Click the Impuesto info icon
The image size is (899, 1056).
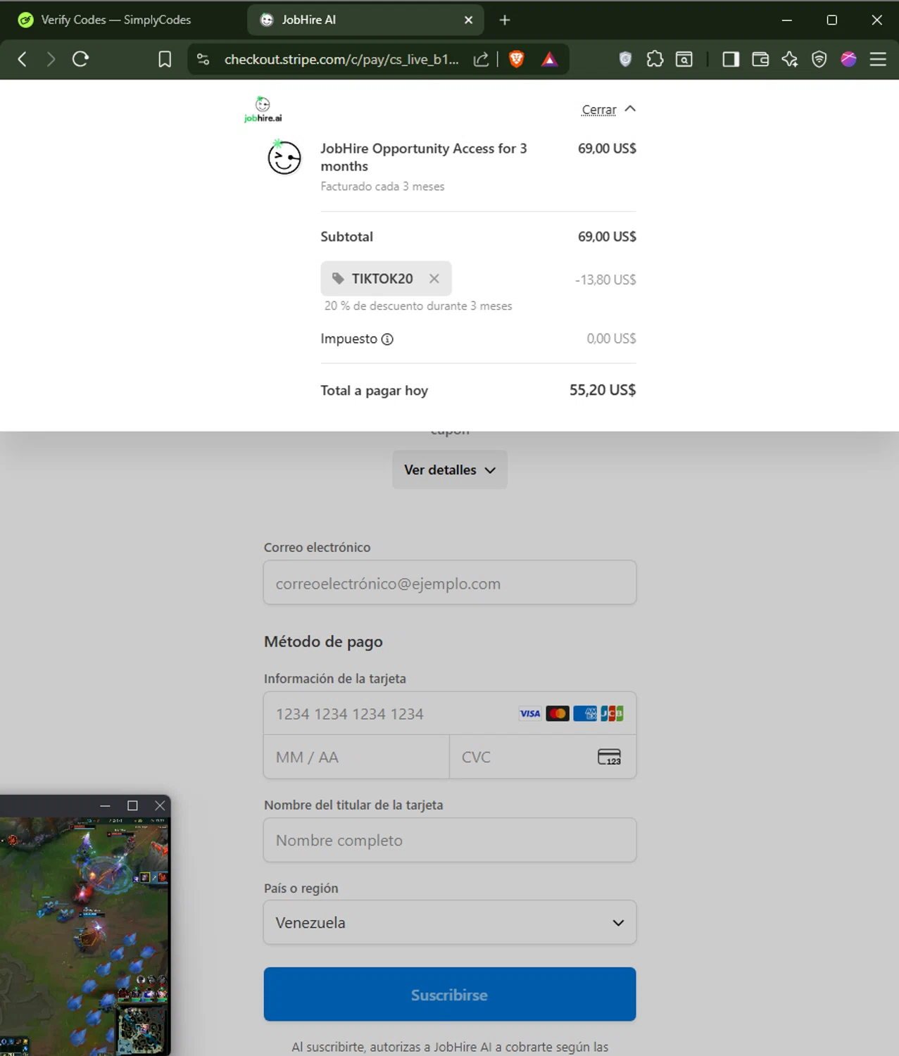pos(387,339)
